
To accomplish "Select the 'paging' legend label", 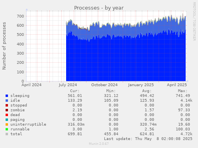I will [18, 120].
